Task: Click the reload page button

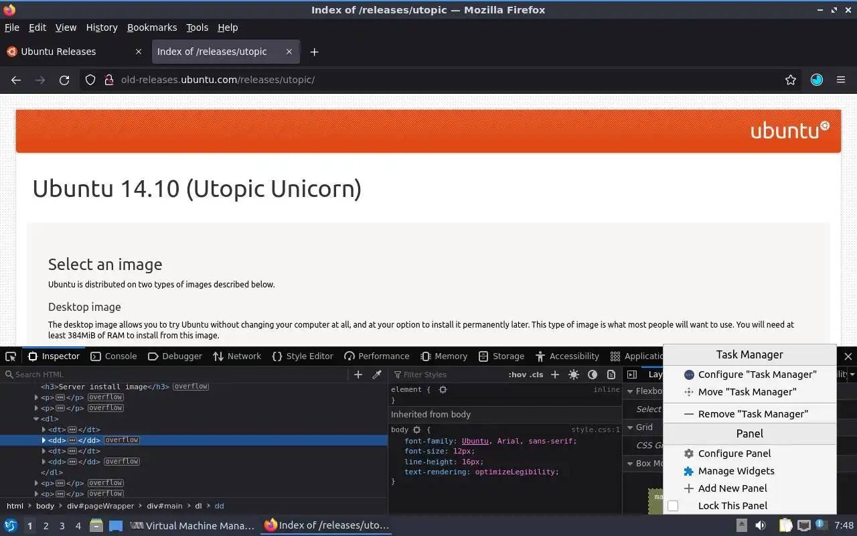Action: click(64, 80)
